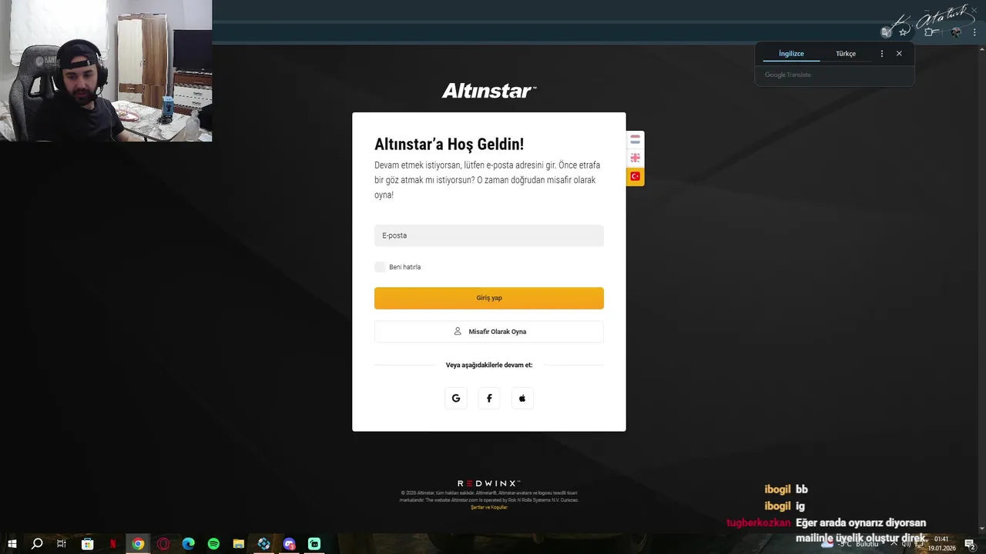
Task: Click 'Veya aşağıdakilerle devam et:' text
Action: click(489, 365)
